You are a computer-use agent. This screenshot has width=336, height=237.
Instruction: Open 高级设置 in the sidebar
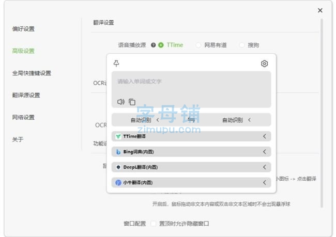pos(23,51)
